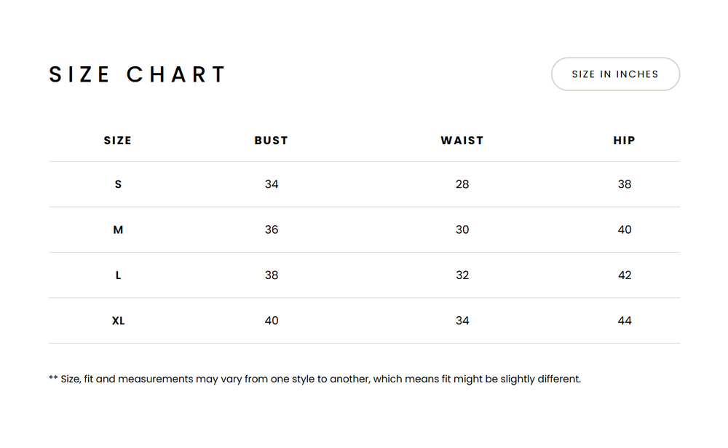The height and width of the screenshot is (448, 728).
Task: Click the BUST column header
Action: (x=272, y=141)
